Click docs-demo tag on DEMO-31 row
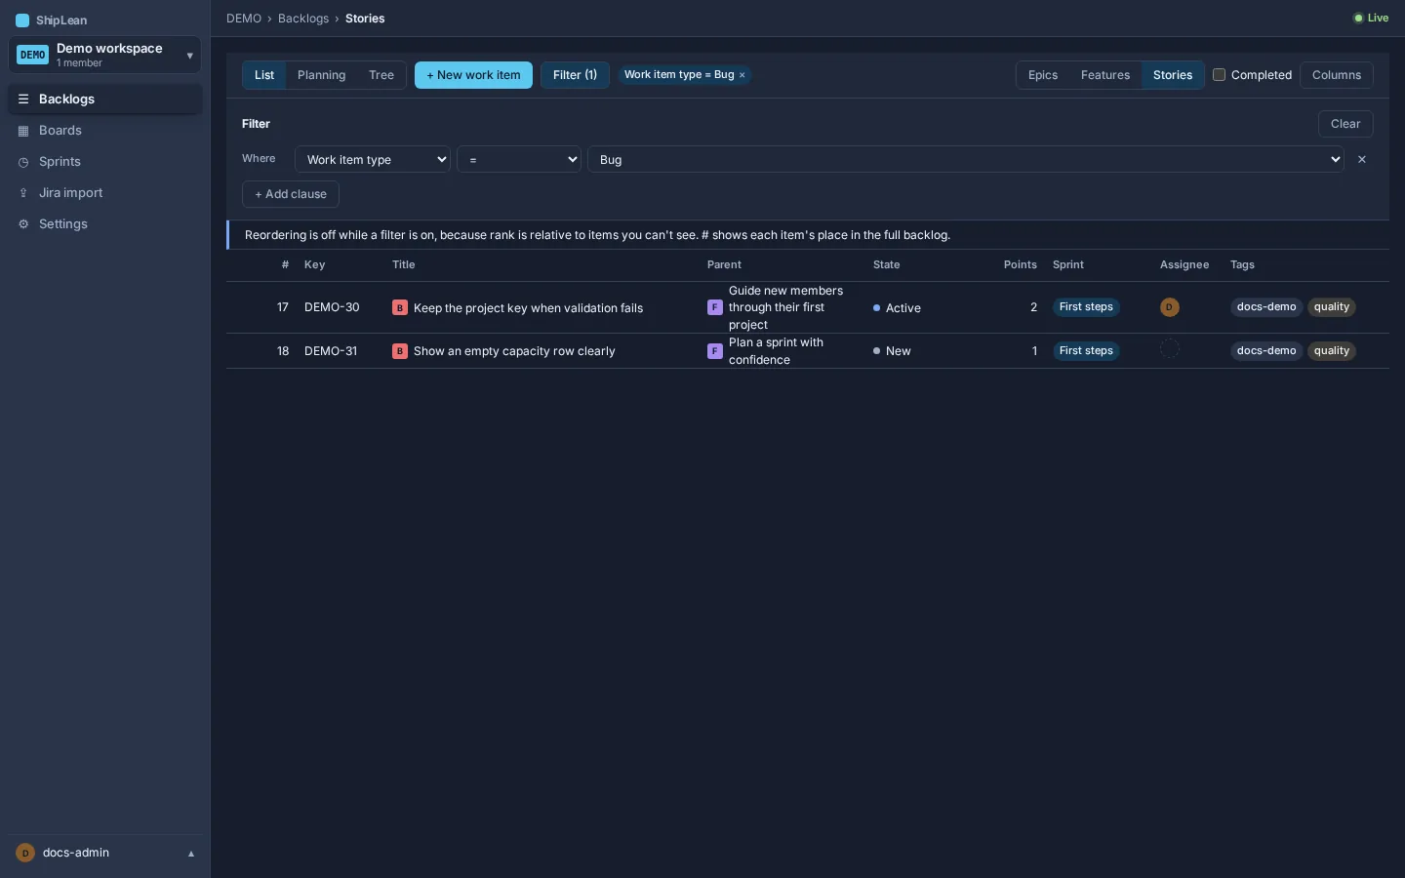This screenshot has width=1405, height=878. coord(1266,351)
